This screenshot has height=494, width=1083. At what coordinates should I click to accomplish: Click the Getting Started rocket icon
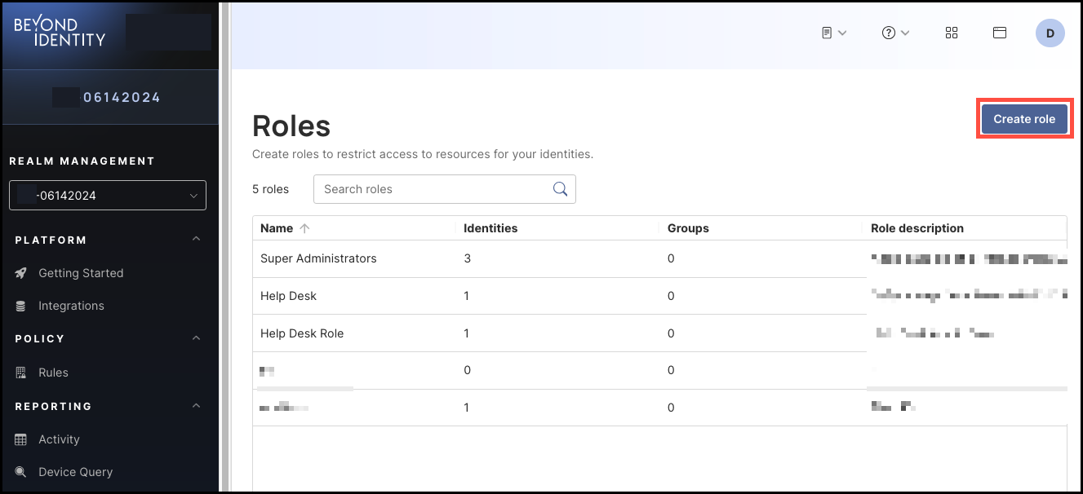[21, 273]
